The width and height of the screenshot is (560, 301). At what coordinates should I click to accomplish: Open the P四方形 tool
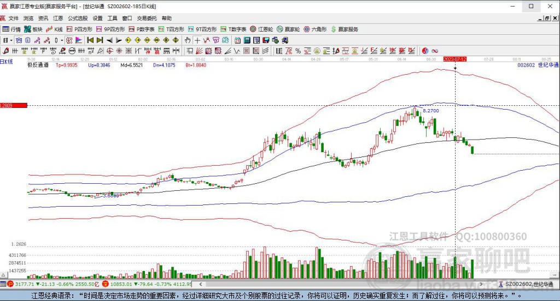tap(79, 29)
